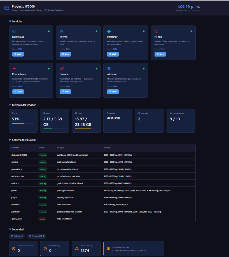
Task: Select the portainer container name cell
Action: point(16,212)
